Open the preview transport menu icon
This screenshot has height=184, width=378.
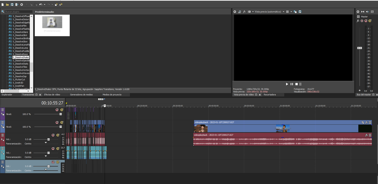(x=301, y=84)
